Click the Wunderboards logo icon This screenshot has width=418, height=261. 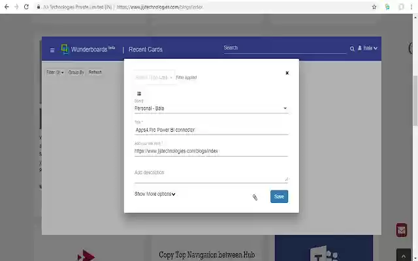(65, 50)
